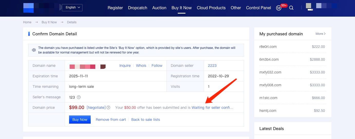Open the Control Panel menu
Viewport: 355px width, 139px height.
click(258, 8)
